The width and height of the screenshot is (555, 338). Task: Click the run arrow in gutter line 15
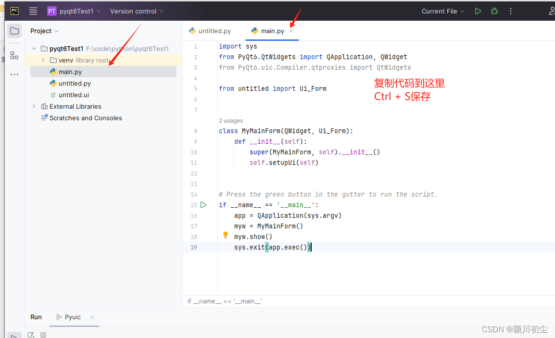203,204
